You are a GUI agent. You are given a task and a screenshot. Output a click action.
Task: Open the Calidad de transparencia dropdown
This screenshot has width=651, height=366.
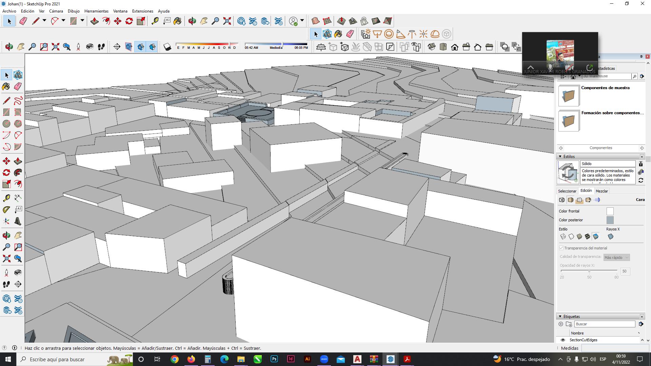(616, 258)
